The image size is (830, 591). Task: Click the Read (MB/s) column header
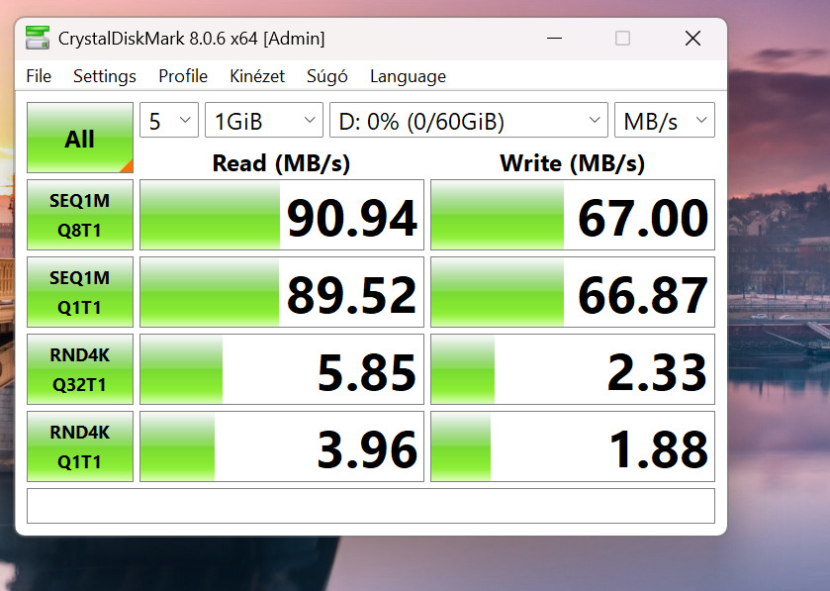click(281, 163)
